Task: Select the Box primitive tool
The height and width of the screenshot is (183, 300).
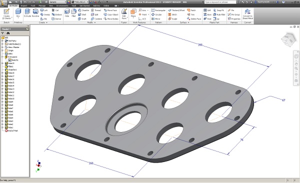Action: (18, 13)
